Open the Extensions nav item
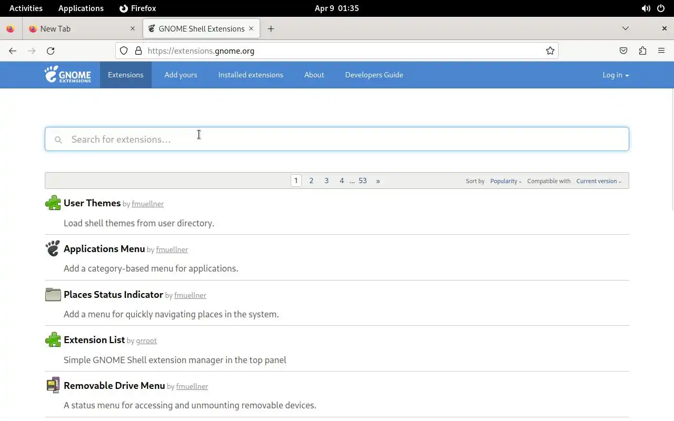The height and width of the screenshot is (421, 674). (125, 75)
